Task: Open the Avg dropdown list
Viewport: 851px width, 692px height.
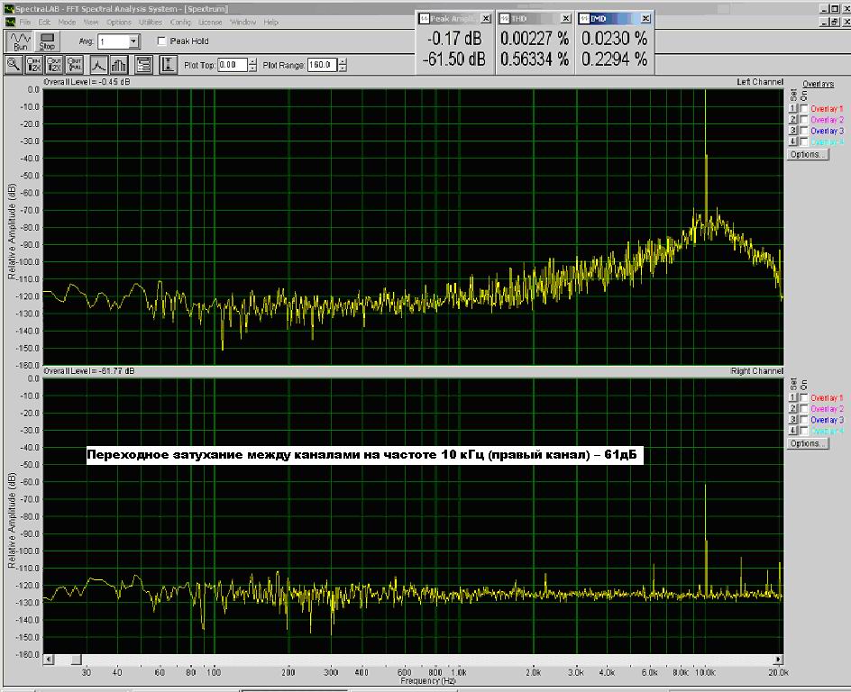Action: (x=133, y=41)
